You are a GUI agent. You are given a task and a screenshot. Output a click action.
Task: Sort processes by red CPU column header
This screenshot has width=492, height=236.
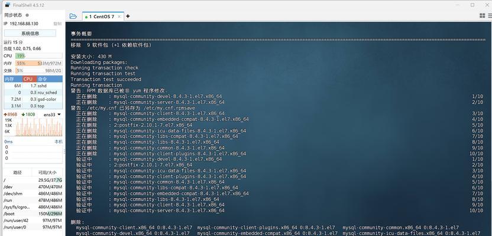[x=30, y=79]
